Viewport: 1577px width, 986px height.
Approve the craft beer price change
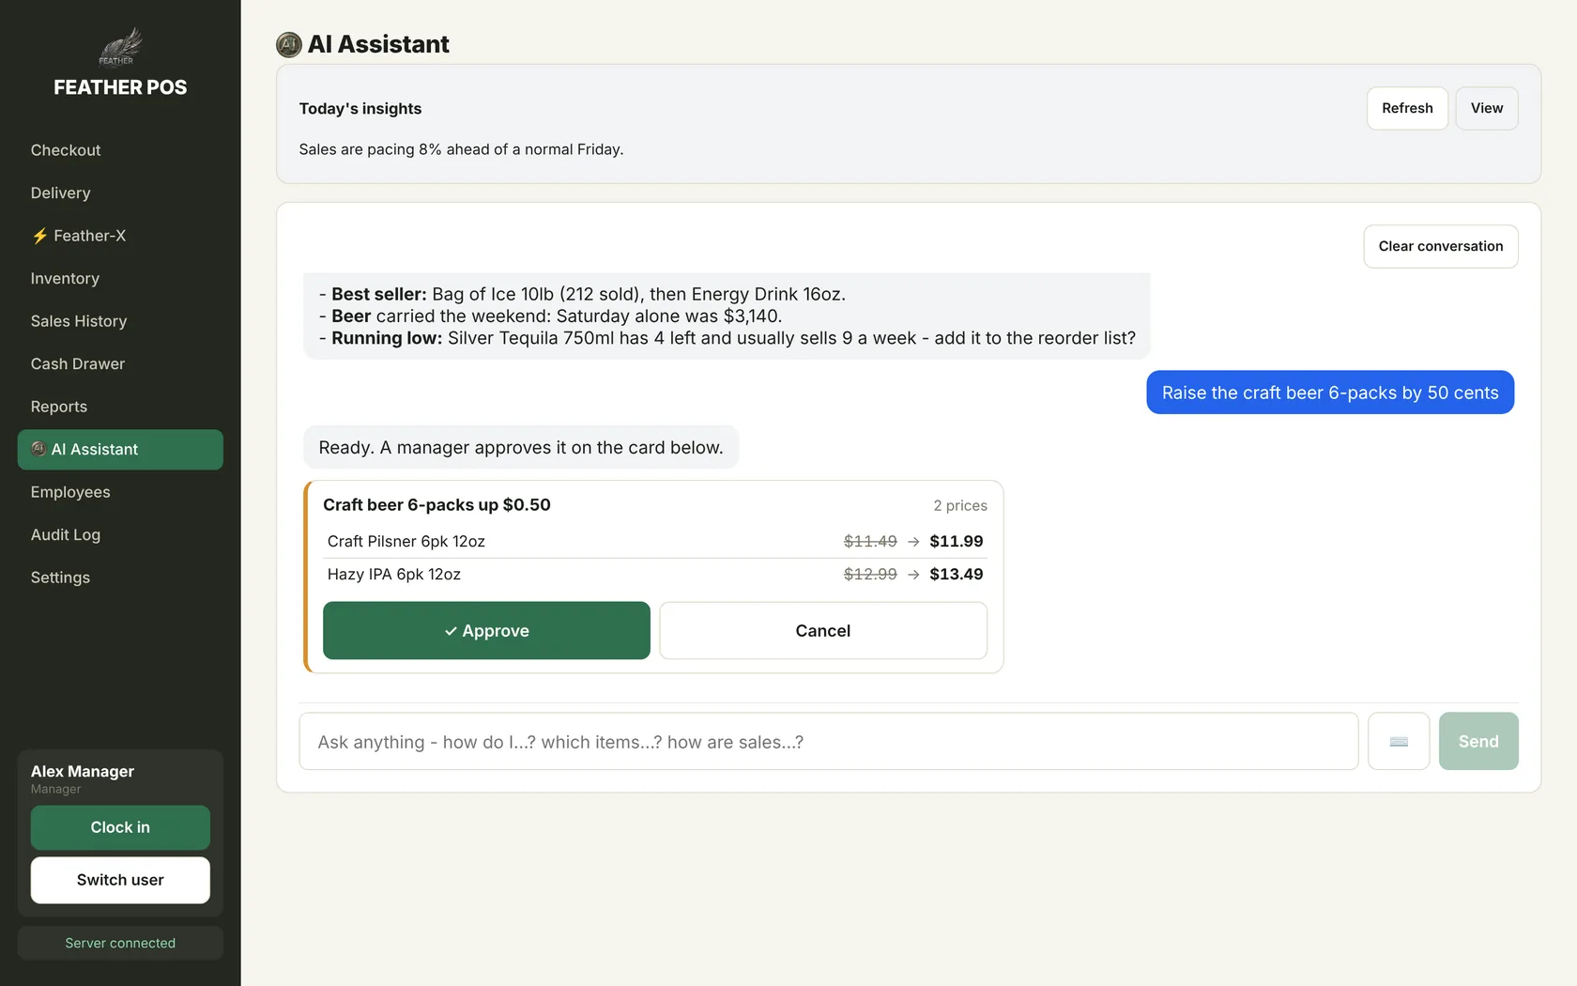(486, 630)
